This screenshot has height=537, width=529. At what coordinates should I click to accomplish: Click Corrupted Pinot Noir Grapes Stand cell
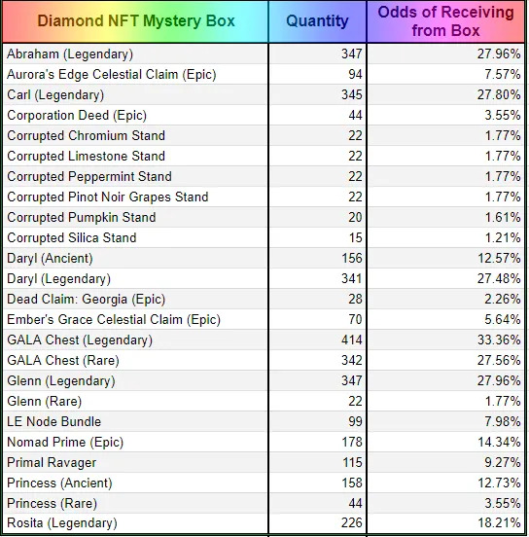coord(135,197)
